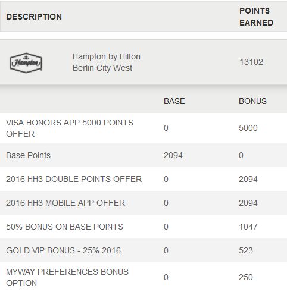Select the 2016 HH3 MOBILE APP OFFER row

(143, 203)
